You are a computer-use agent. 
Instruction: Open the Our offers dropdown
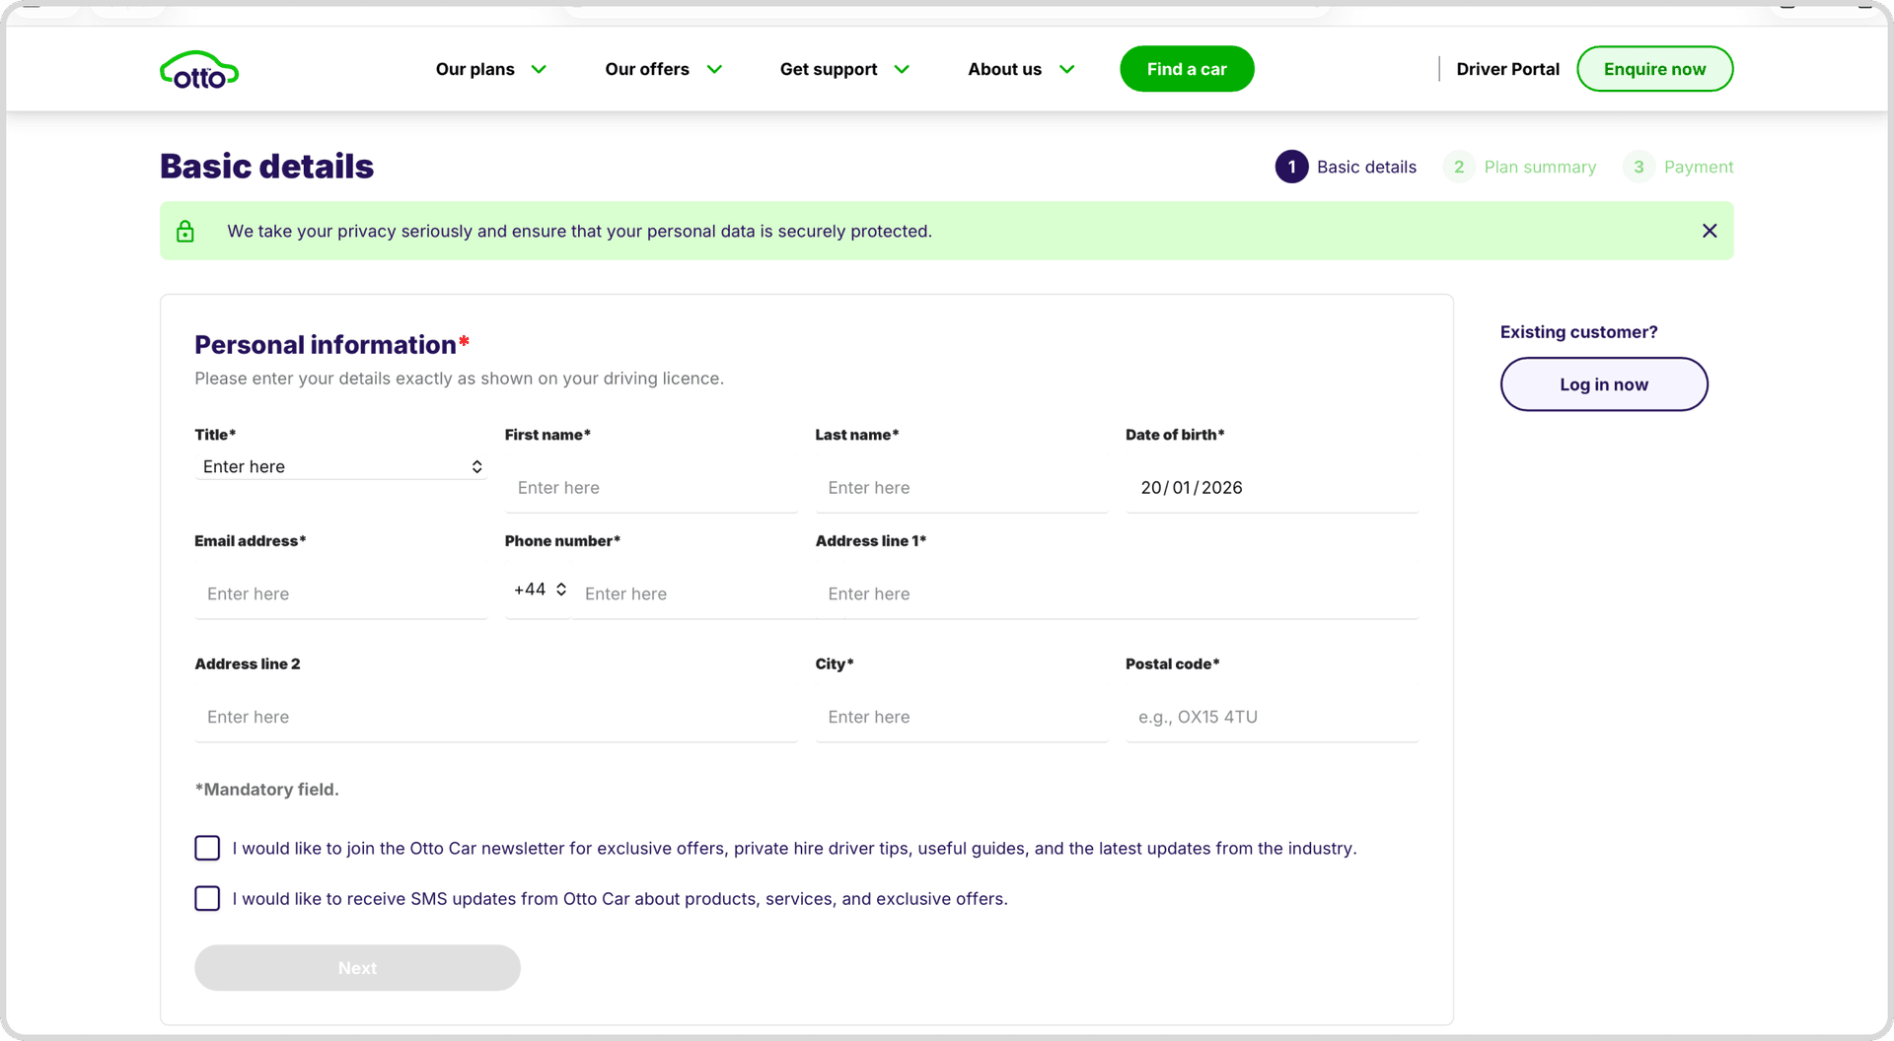click(663, 69)
